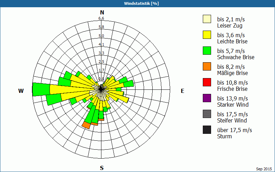Click the '0,8' ring scale value
The height and width of the screenshot is (172, 275).
[101, 79]
